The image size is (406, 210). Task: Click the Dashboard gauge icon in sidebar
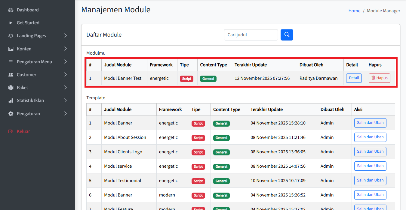pos(11,10)
